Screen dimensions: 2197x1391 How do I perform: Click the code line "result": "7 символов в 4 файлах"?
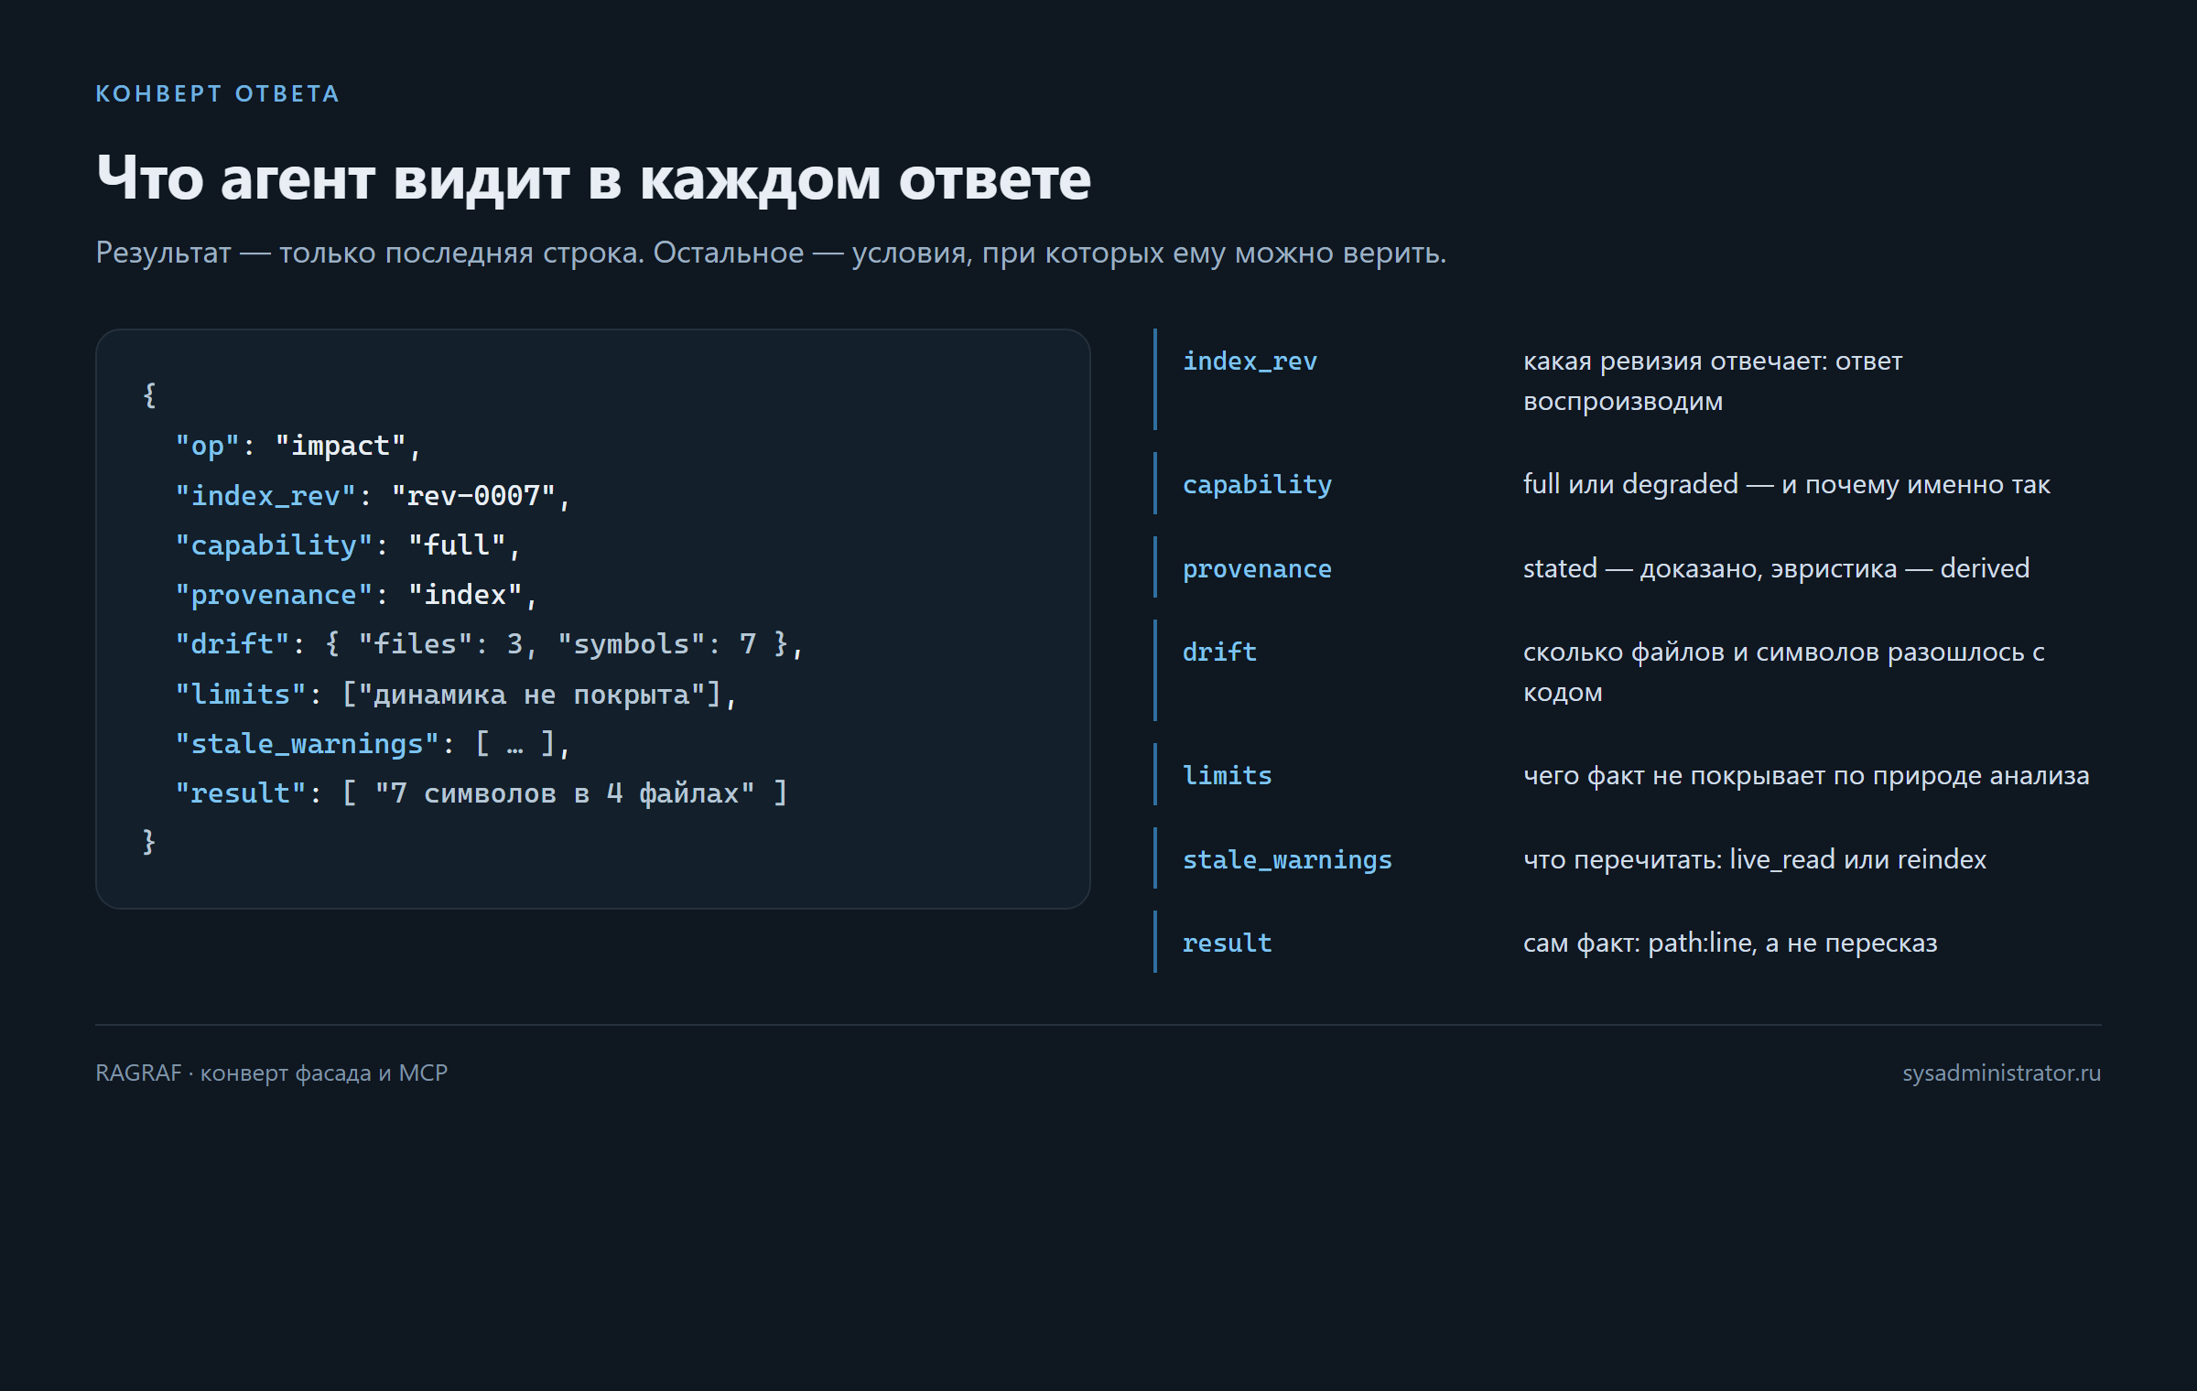(x=482, y=793)
